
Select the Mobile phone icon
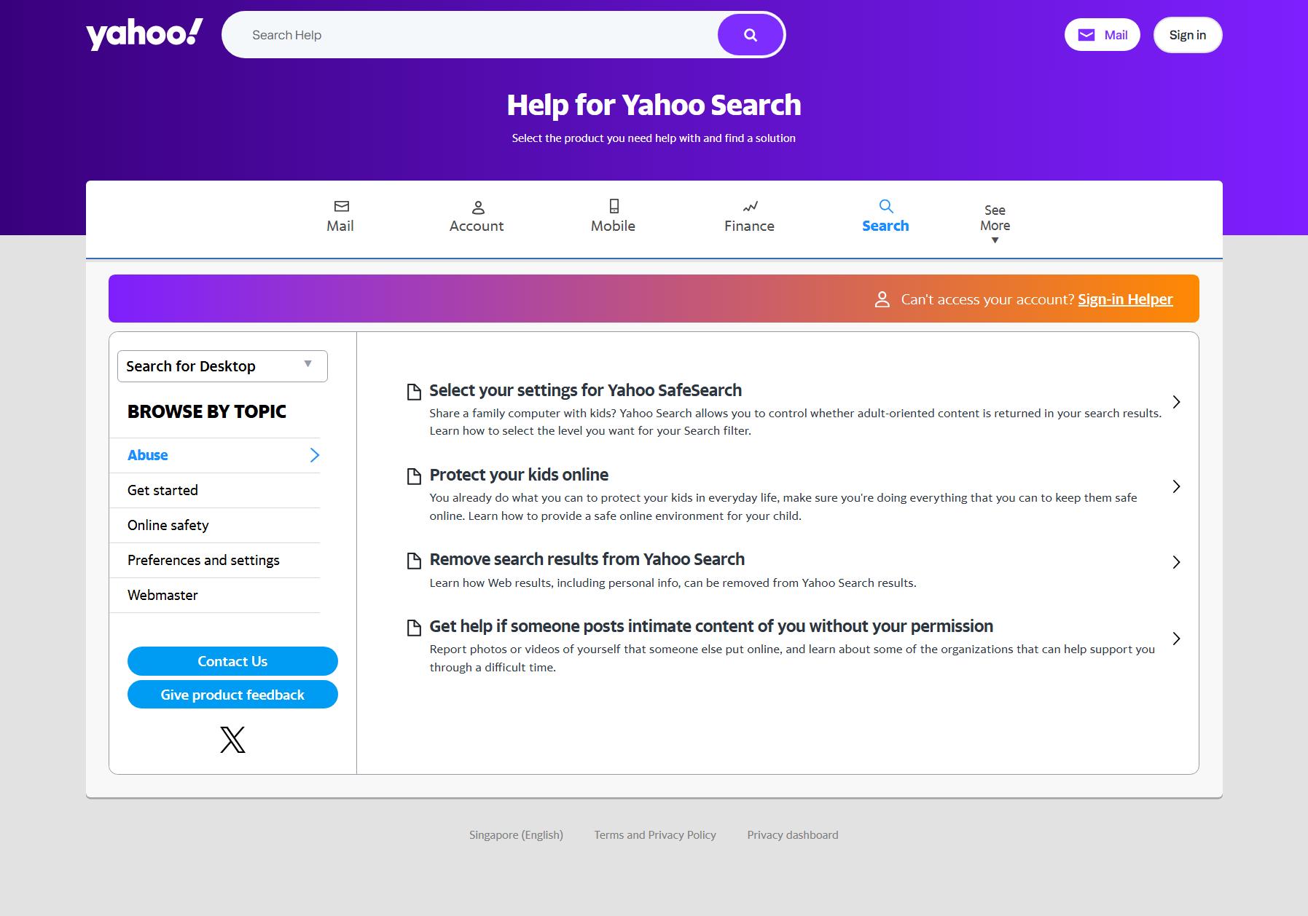point(614,206)
